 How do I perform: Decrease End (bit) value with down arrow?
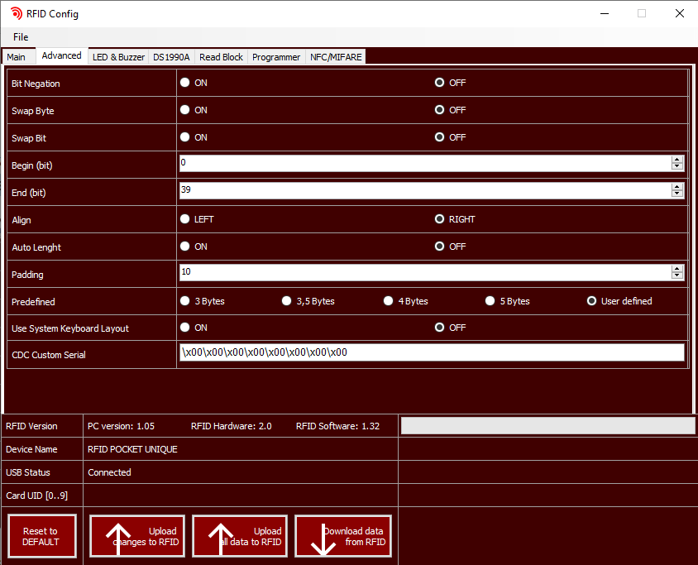[x=677, y=194]
